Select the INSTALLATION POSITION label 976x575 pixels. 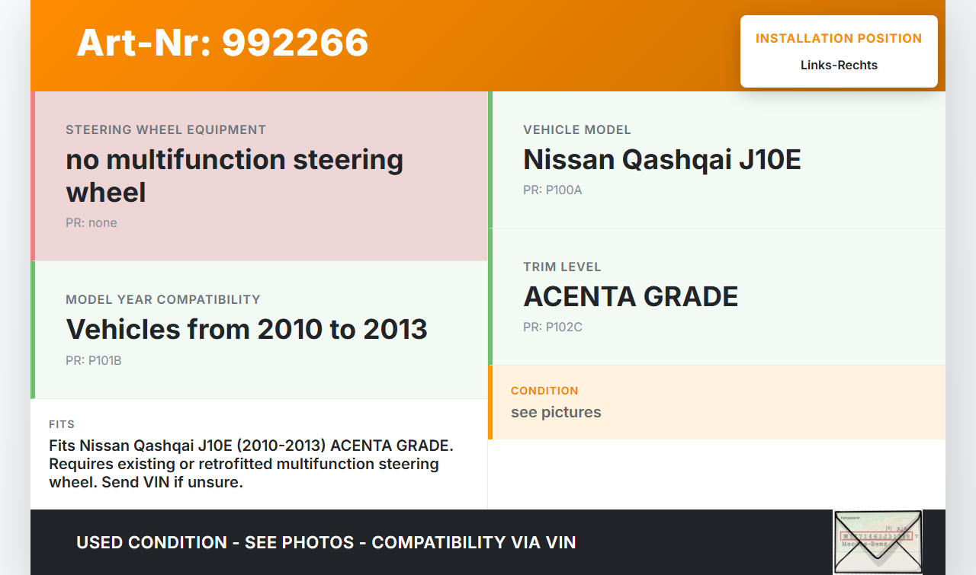pos(839,38)
